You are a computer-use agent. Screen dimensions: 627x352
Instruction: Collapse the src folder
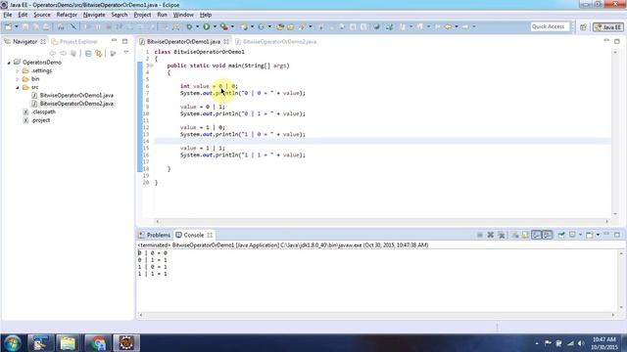tap(18, 87)
